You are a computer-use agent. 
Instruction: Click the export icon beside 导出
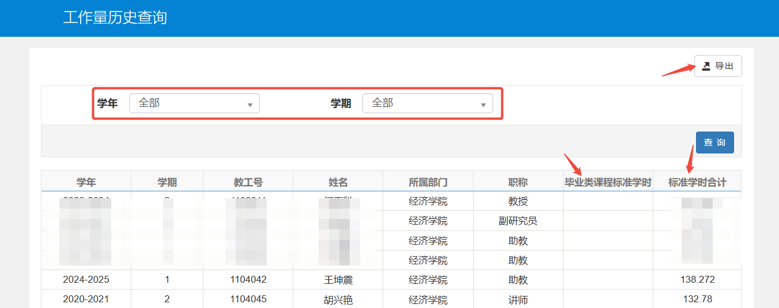pos(706,66)
